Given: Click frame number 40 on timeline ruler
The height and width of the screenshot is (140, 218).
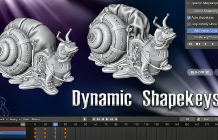Looking at the screenshot, I should pyautogui.click(x=75, y=125).
